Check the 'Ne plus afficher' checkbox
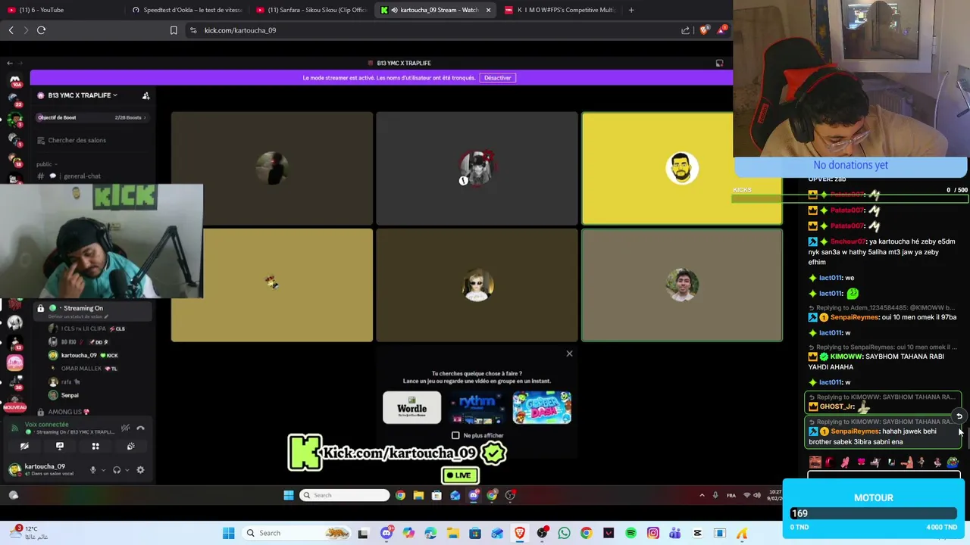970x545 pixels. 455,435
